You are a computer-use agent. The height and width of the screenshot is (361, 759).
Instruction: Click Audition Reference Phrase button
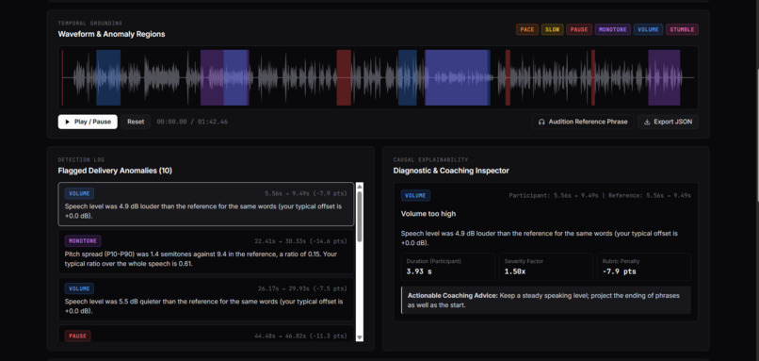(x=583, y=122)
